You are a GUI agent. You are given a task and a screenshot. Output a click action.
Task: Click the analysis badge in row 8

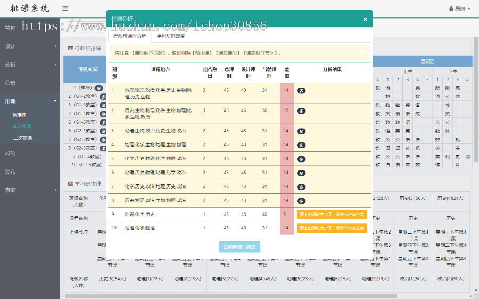coord(301,201)
